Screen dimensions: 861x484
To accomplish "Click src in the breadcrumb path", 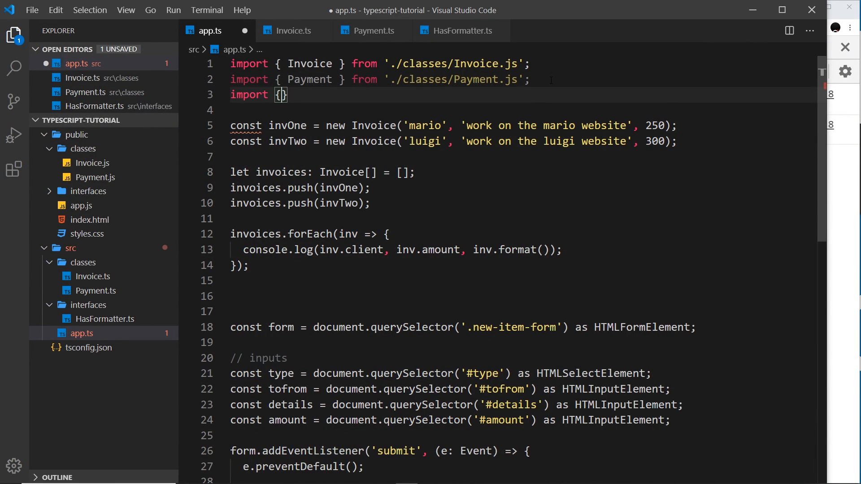I will [194, 49].
